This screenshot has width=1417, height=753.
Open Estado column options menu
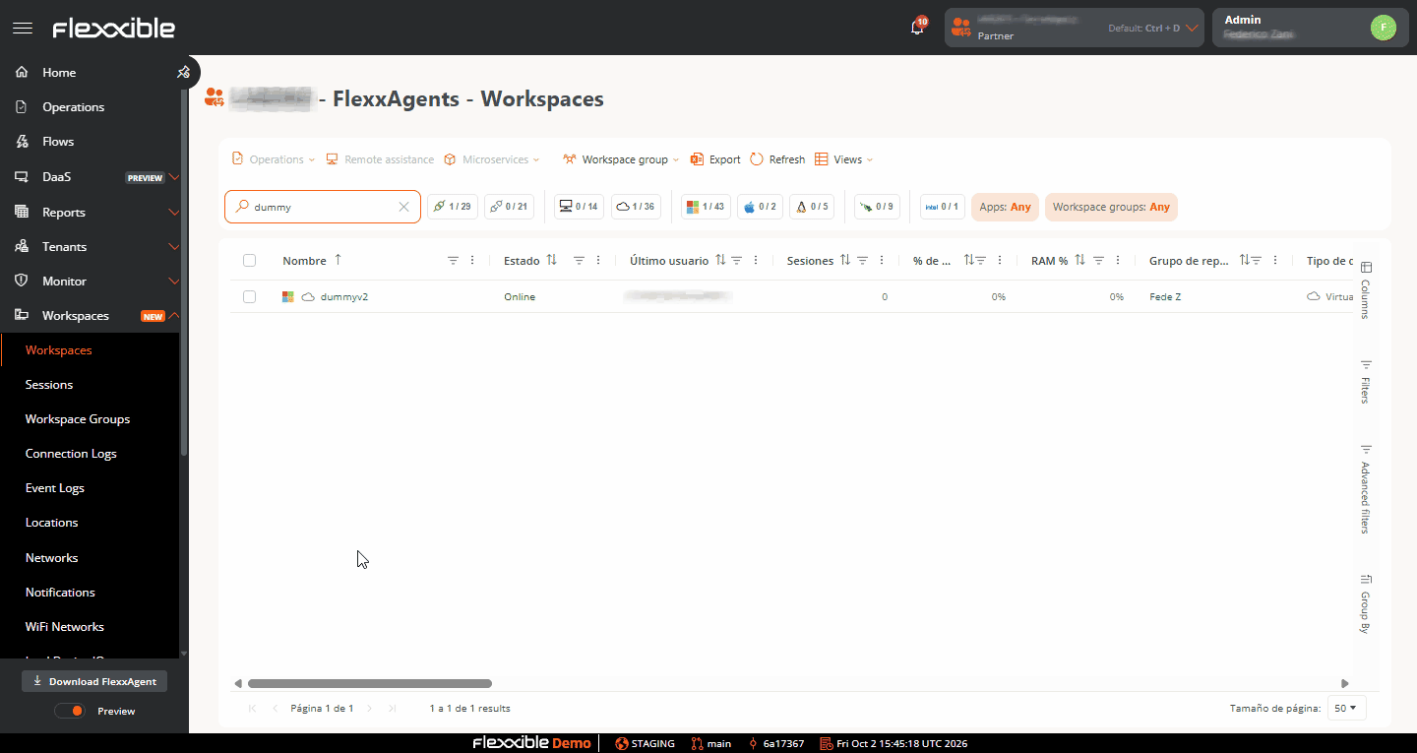click(598, 261)
